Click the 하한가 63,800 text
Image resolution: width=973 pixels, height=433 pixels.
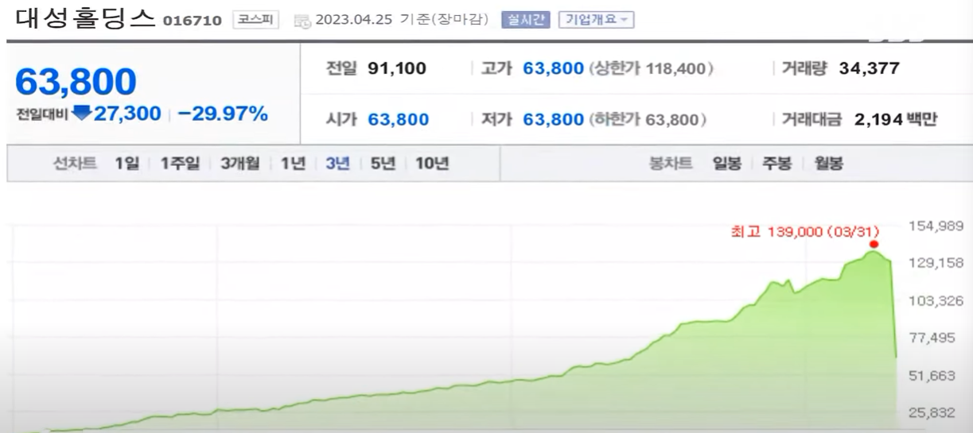648,120
